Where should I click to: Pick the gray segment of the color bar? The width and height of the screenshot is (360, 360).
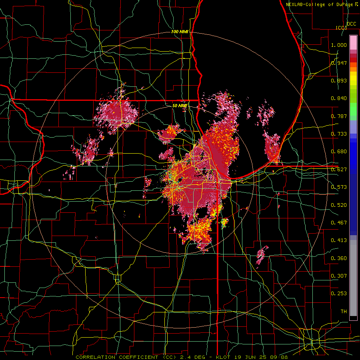click(353, 278)
